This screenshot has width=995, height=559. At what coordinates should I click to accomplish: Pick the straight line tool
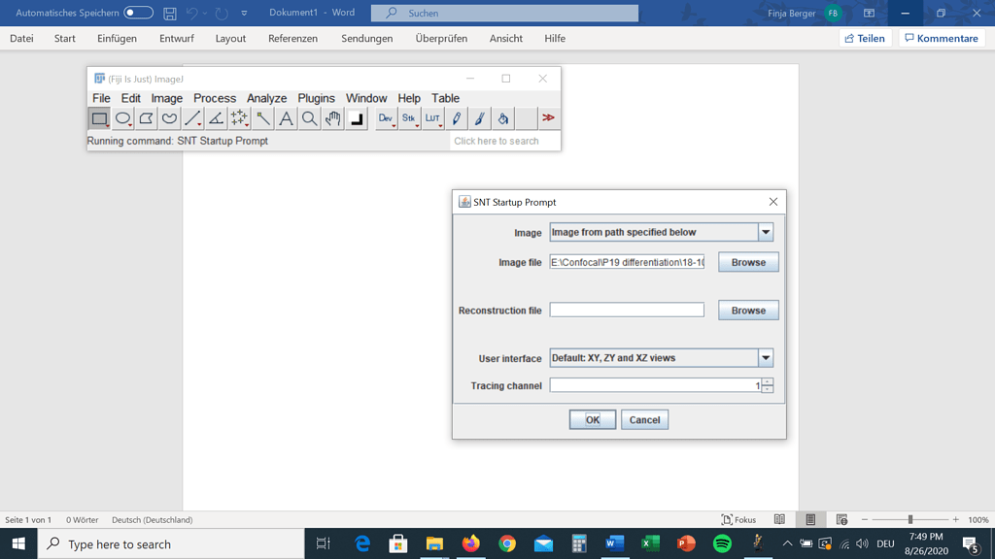(190, 118)
